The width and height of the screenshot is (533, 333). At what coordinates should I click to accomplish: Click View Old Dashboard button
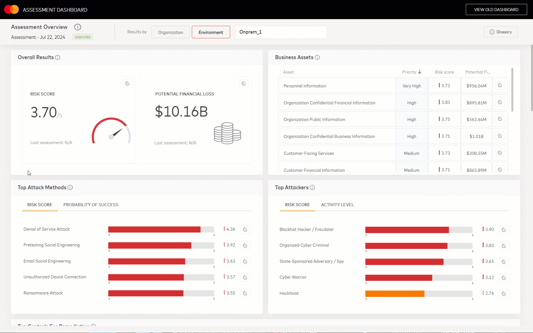(x=496, y=9)
